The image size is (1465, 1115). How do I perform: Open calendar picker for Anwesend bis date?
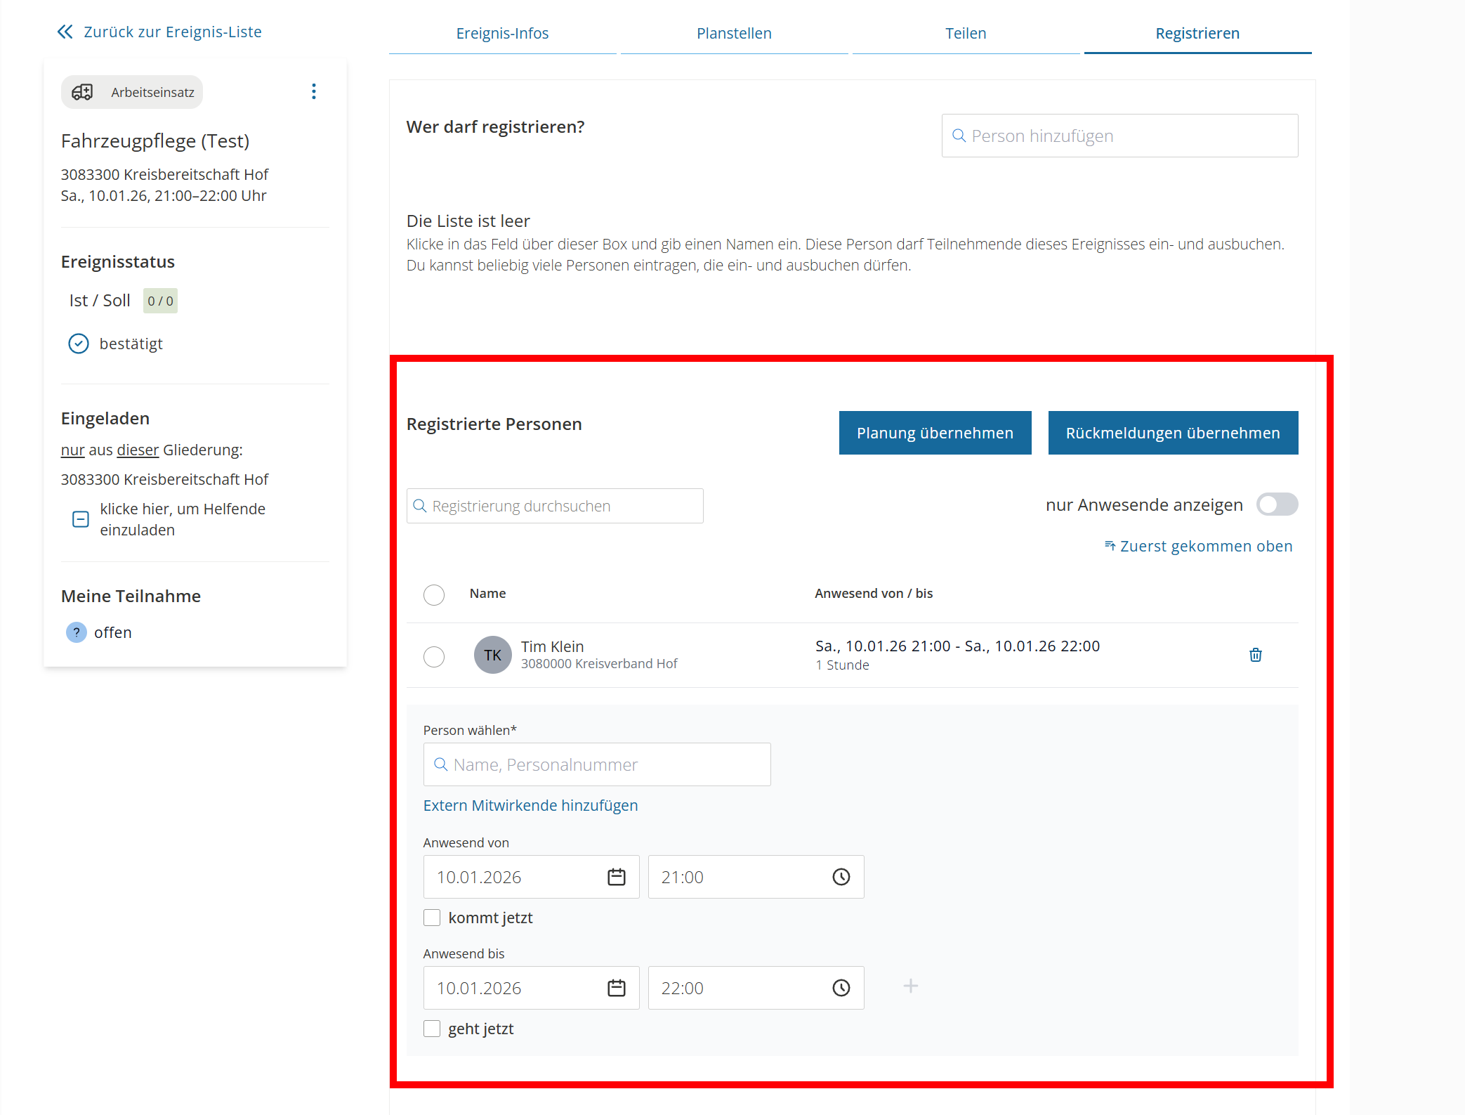pos(616,988)
